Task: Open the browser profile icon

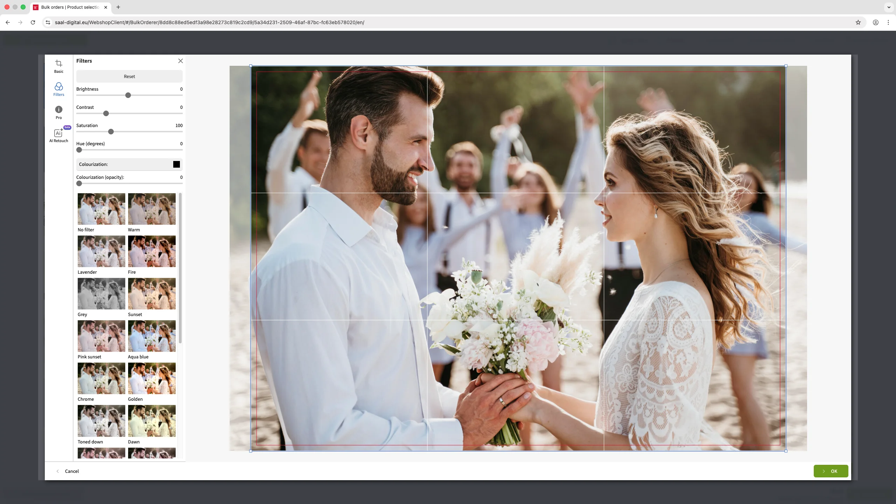Action: [875, 22]
